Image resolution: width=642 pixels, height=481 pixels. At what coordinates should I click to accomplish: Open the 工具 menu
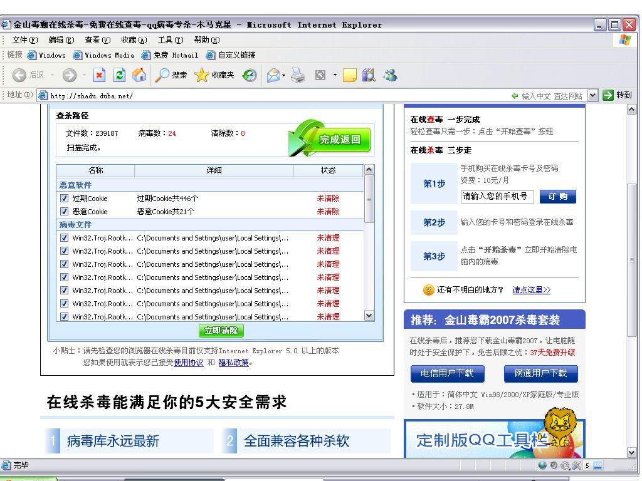(x=171, y=40)
